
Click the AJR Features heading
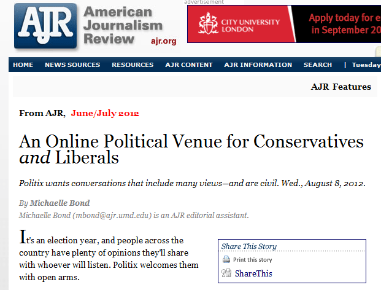(341, 87)
